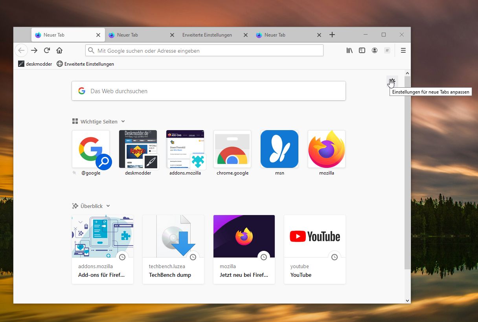The width and height of the screenshot is (478, 322).
Task: Click the Das Web durchsuchen search box
Action: [209, 91]
